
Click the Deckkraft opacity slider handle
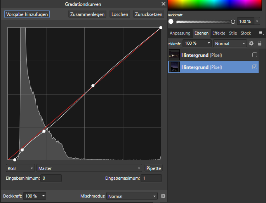pos(233,22)
